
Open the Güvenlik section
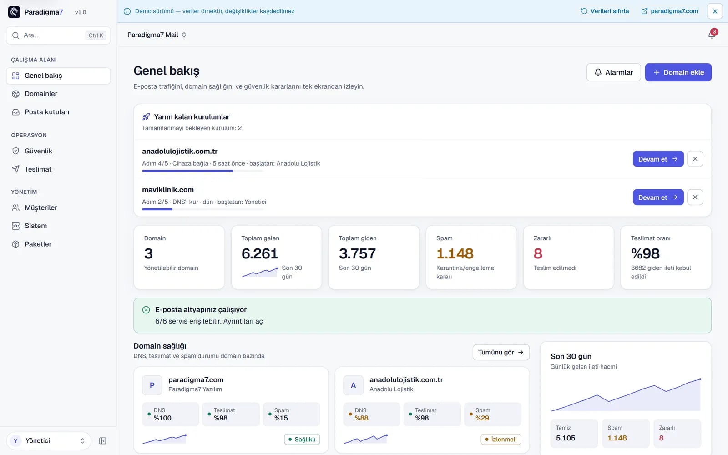pos(58,151)
